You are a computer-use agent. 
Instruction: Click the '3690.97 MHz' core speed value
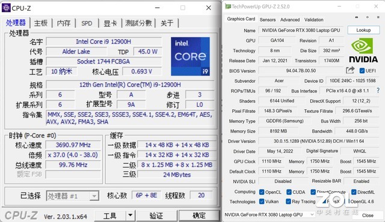(x=73, y=145)
